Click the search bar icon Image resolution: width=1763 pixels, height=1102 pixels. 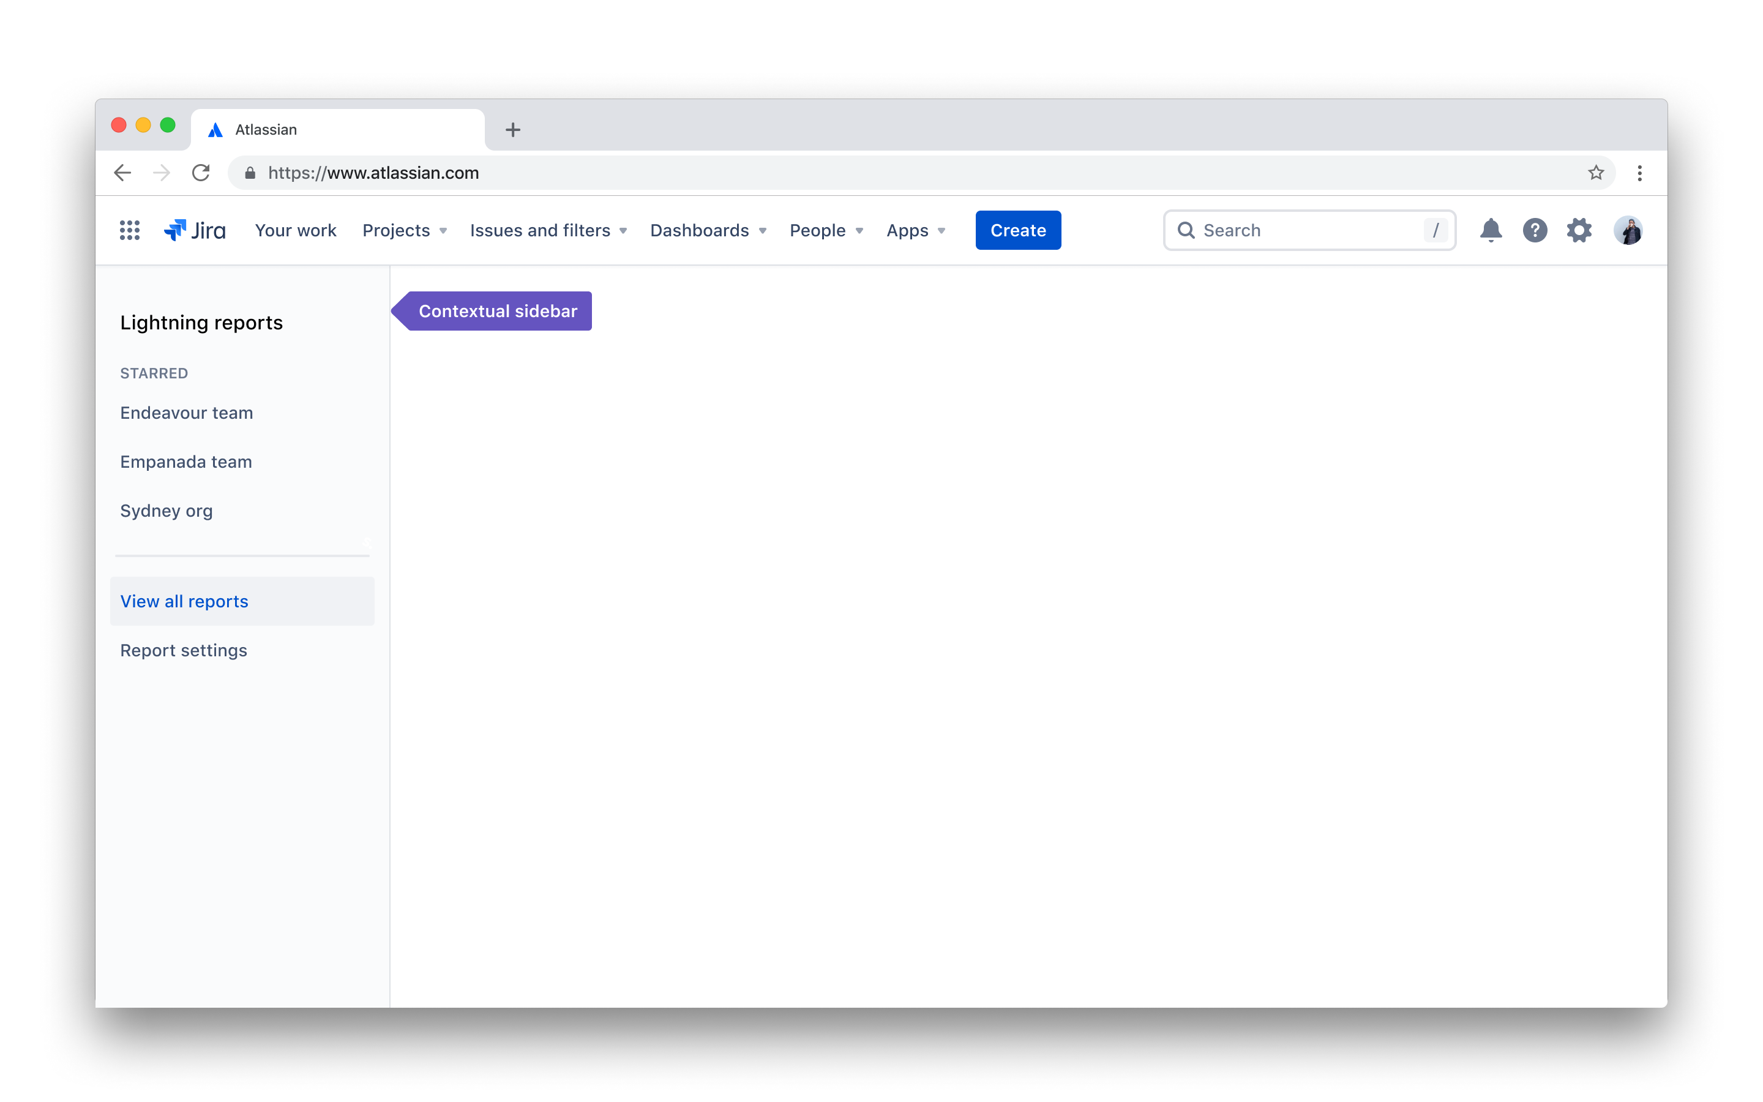(x=1186, y=230)
